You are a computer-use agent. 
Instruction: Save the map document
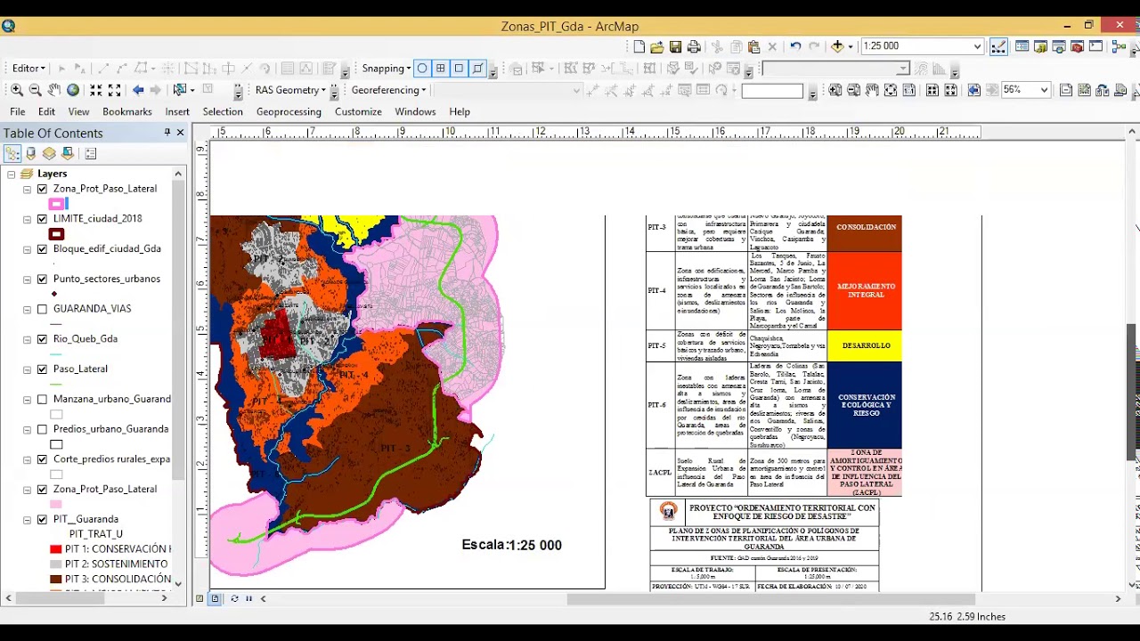(675, 46)
